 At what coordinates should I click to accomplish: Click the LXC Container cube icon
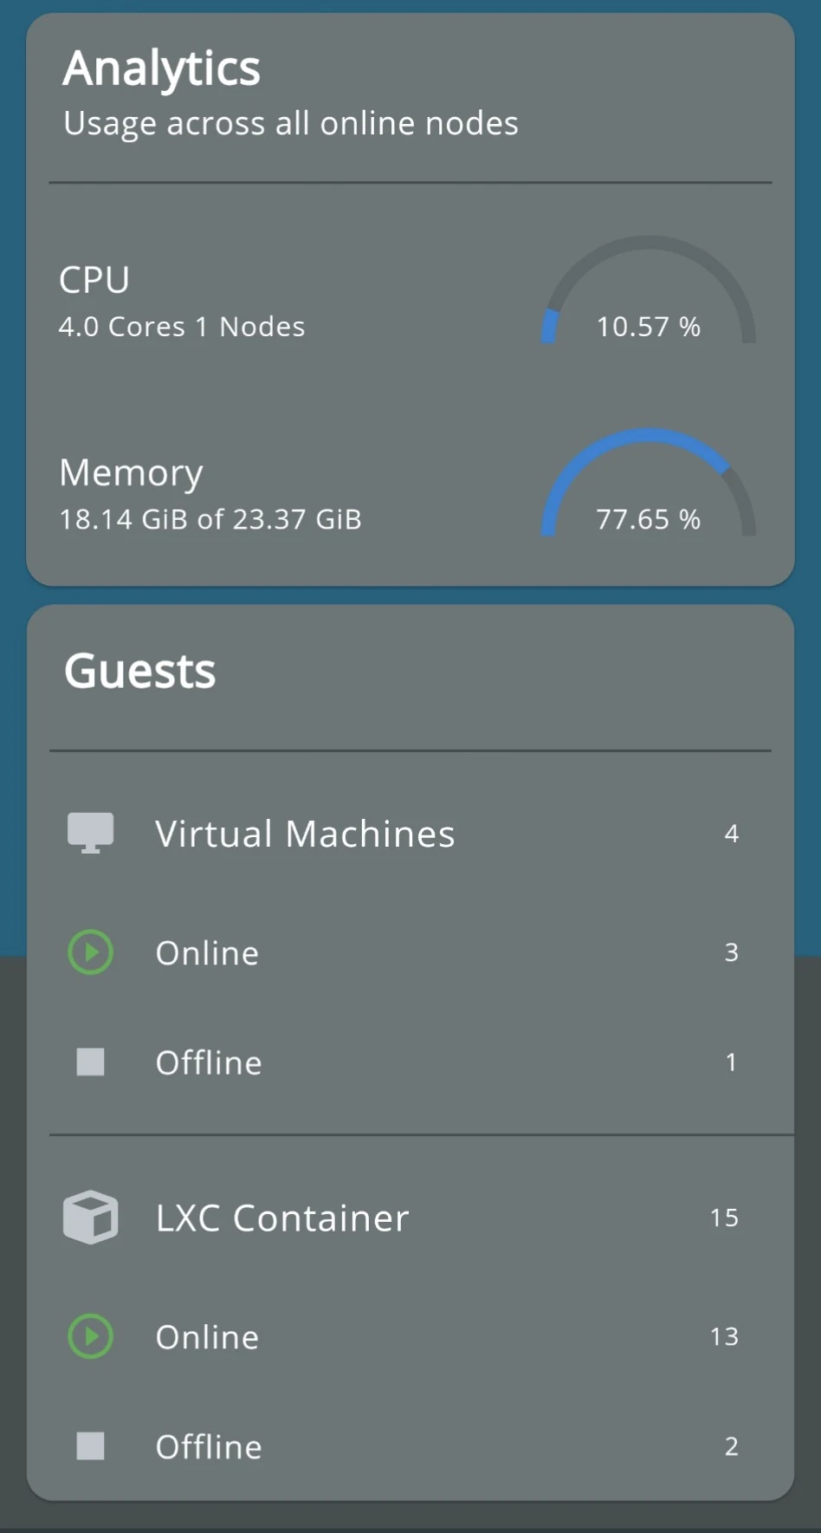(91, 1217)
